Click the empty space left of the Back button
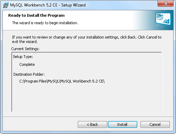This screenshot has height=134, width=176. (x=40, y=124)
